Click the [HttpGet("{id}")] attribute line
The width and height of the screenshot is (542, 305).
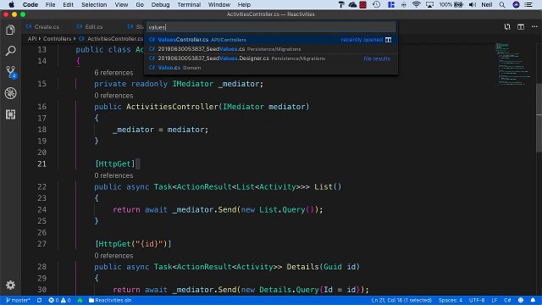coord(133,244)
